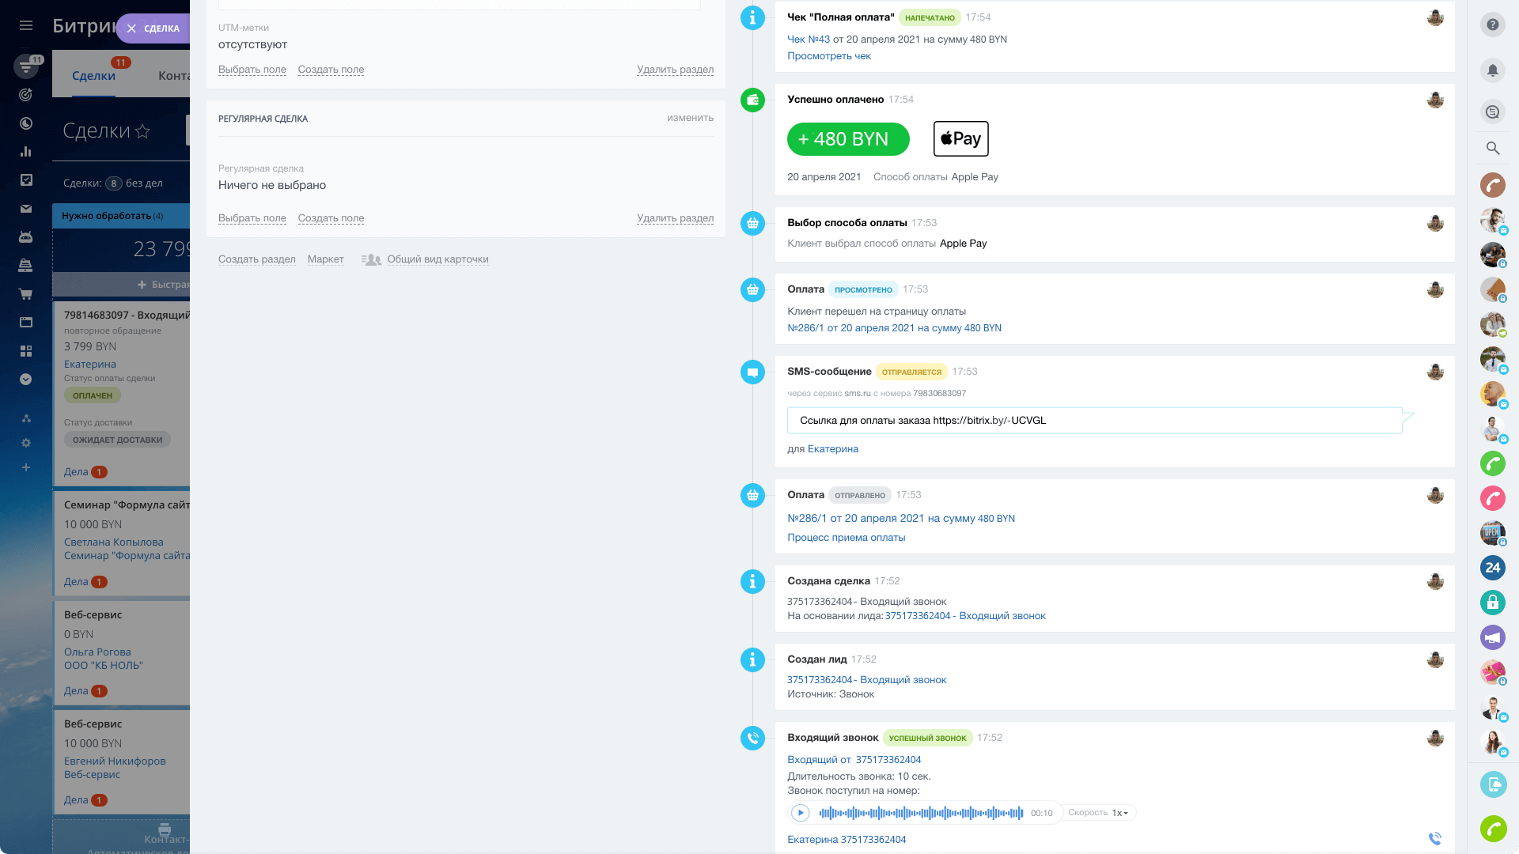Expand the sidebar more chevron-down icon
Image resolution: width=1519 pixels, height=854 pixels.
[26, 380]
